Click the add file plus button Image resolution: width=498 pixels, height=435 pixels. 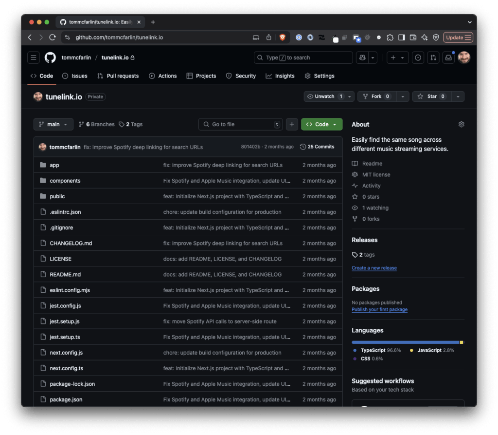coord(292,124)
